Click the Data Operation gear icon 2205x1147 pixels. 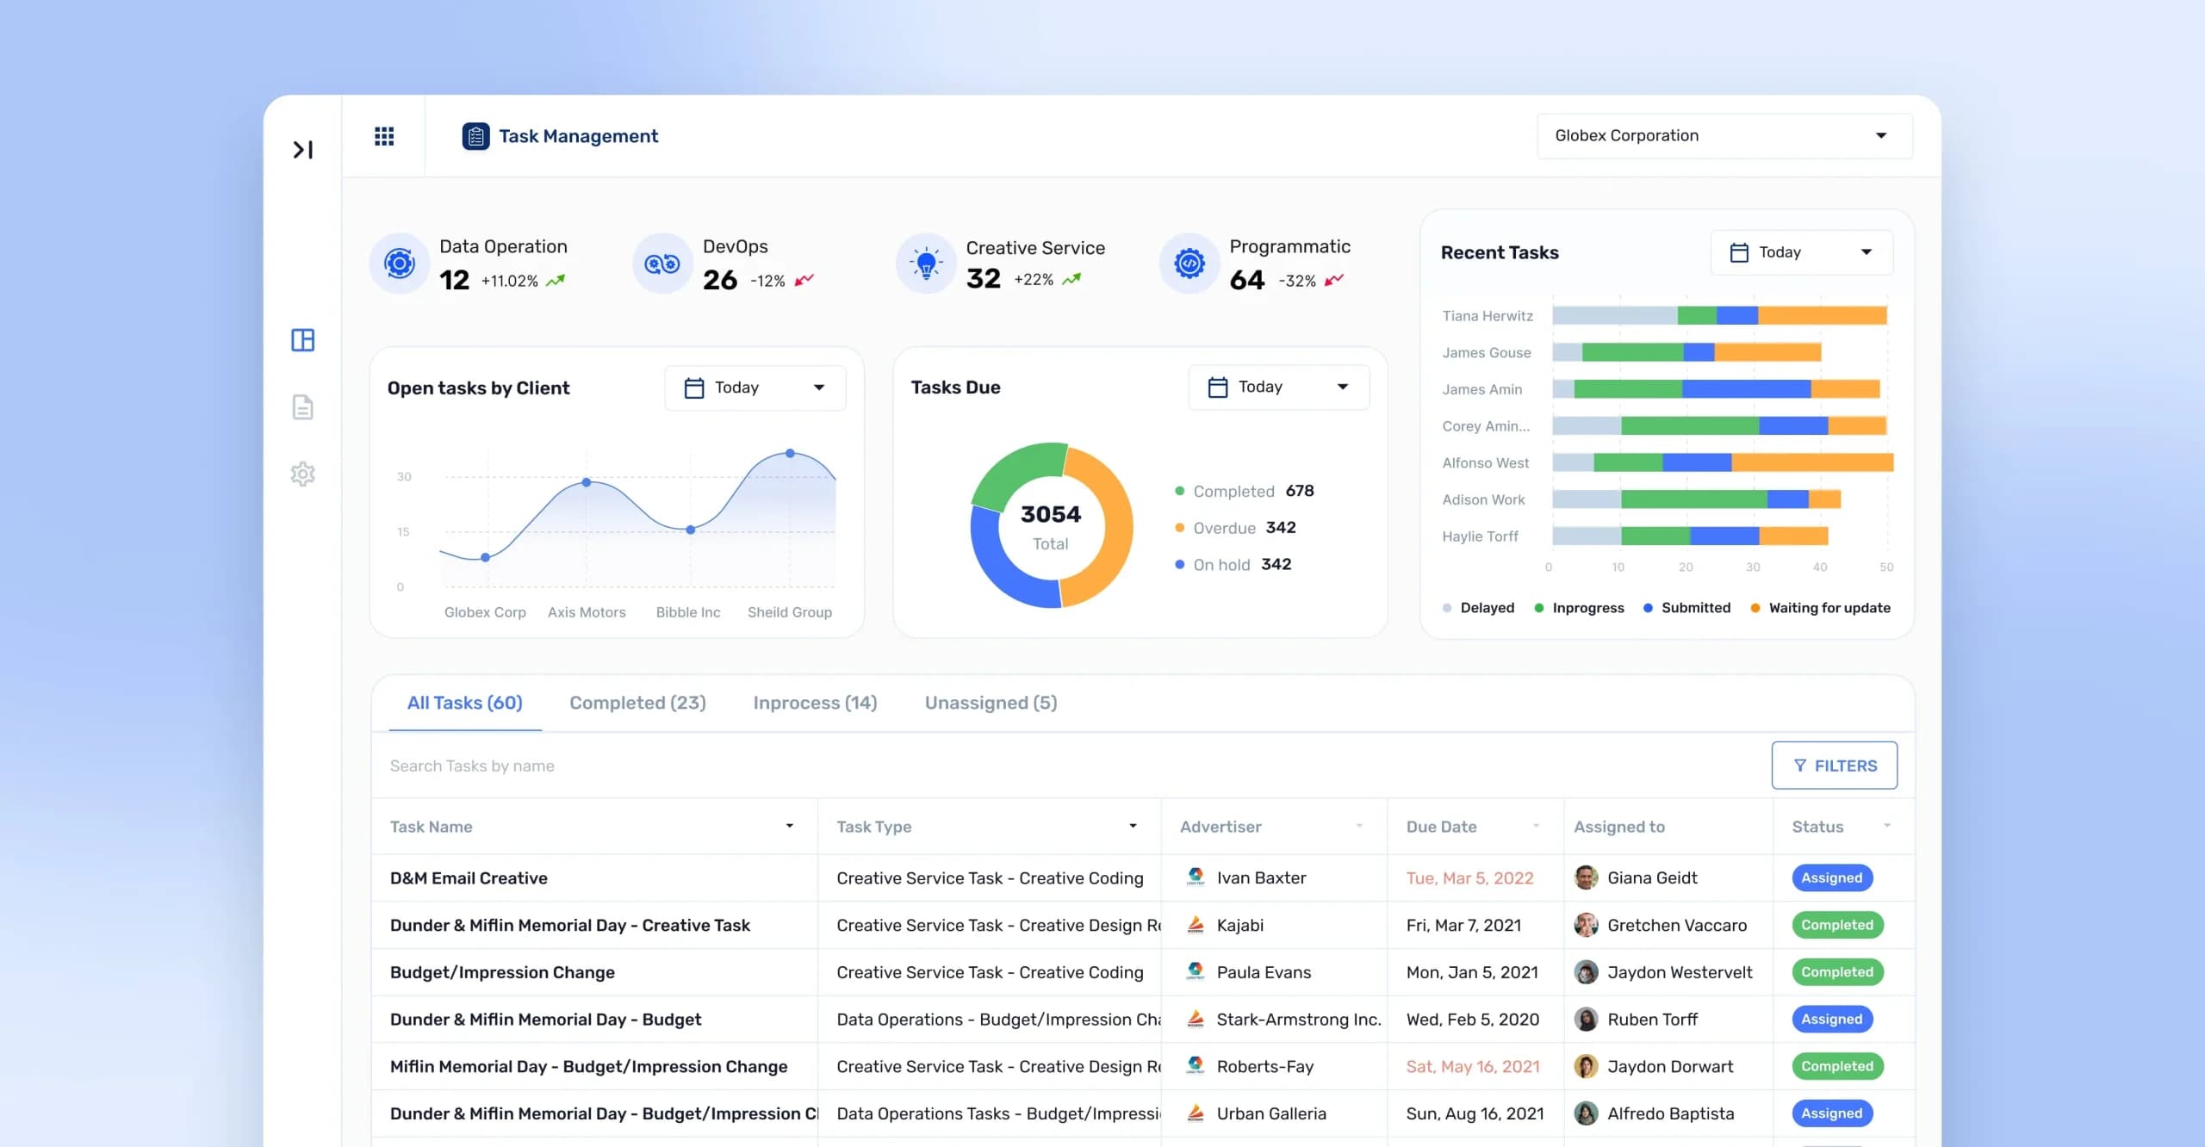point(400,263)
